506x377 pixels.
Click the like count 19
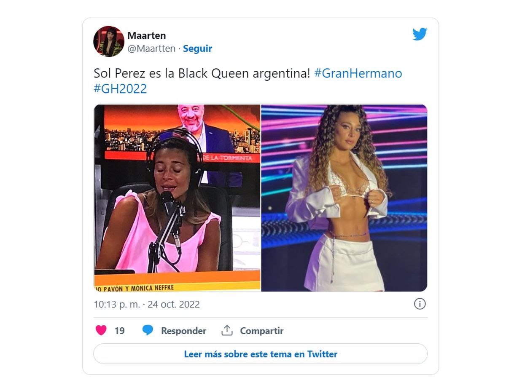tap(120, 331)
